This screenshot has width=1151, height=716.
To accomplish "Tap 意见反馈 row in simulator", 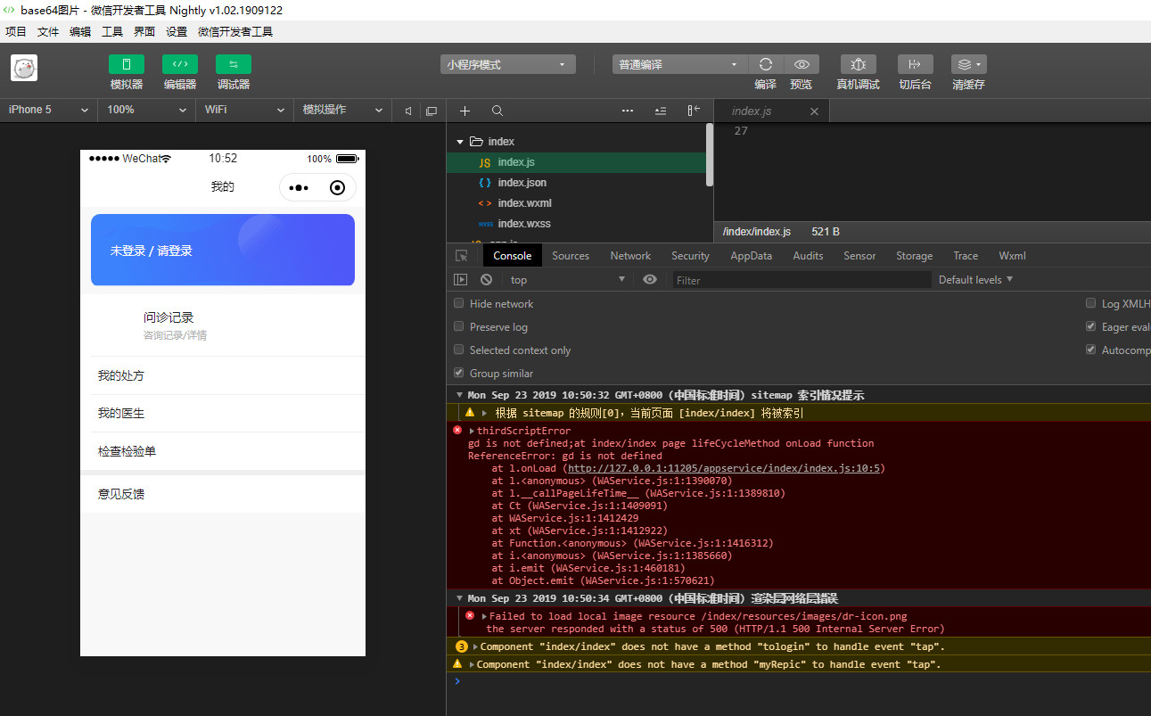I will pyautogui.click(x=223, y=493).
